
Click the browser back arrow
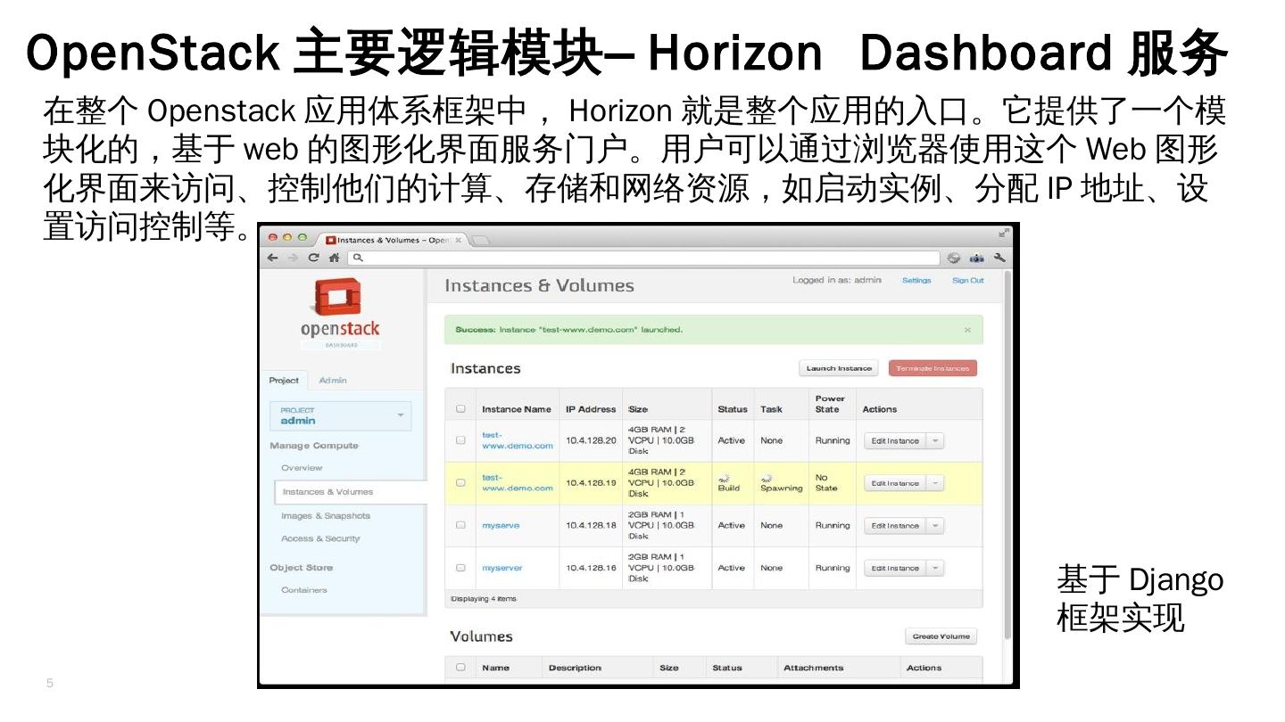[x=273, y=258]
